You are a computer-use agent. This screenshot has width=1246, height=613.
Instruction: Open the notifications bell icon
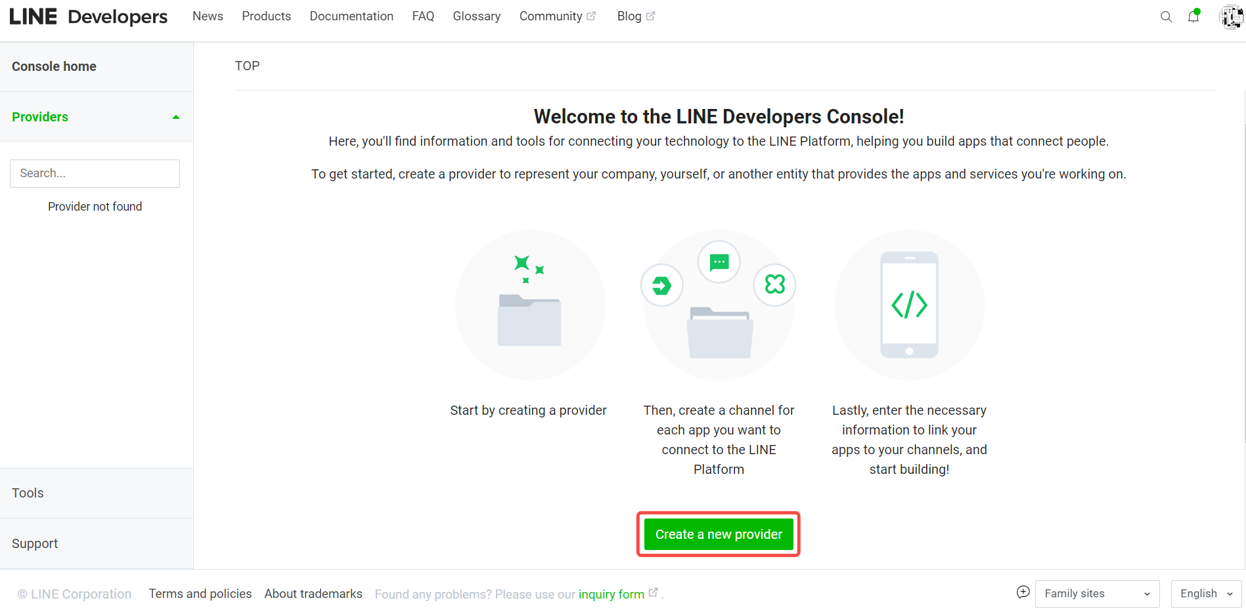[1193, 17]
